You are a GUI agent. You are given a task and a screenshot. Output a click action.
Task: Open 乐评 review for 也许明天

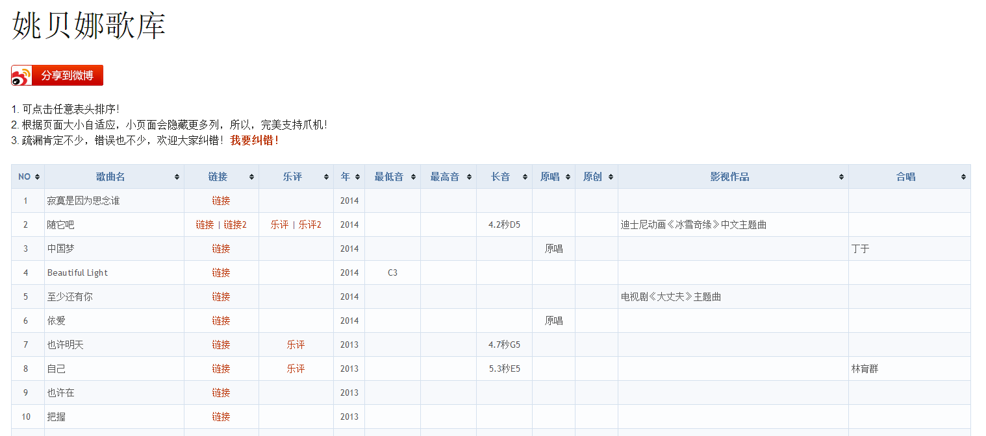point(296,345)
